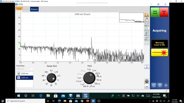
Task: Set range to 1.25 km
Action: 56,72
